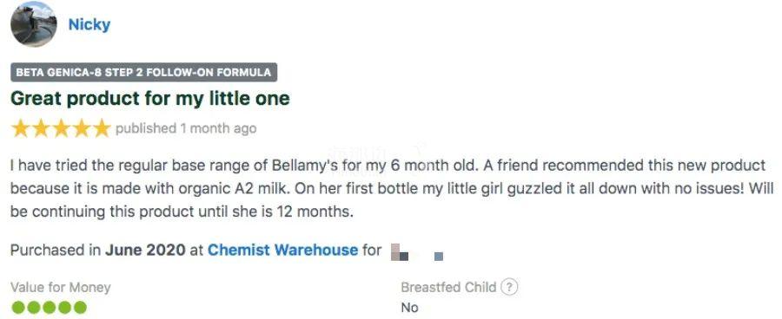Open review titled Great product for my little one
The height and width of the screenshot is (319, 782).
(x=150, y=98)
